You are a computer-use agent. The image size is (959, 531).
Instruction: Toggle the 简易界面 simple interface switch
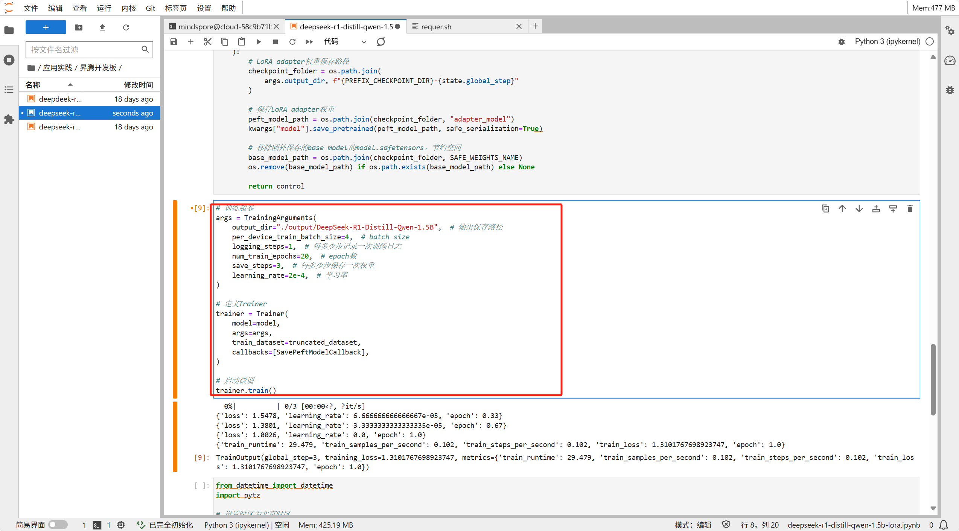(x=58, y=525)
